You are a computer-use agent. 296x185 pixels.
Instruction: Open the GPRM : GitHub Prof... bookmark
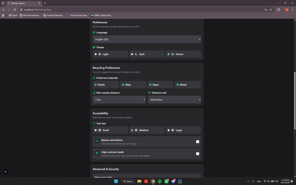click(x=101, y=15)
